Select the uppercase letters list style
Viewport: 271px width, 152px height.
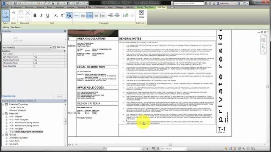click(102, 15)
